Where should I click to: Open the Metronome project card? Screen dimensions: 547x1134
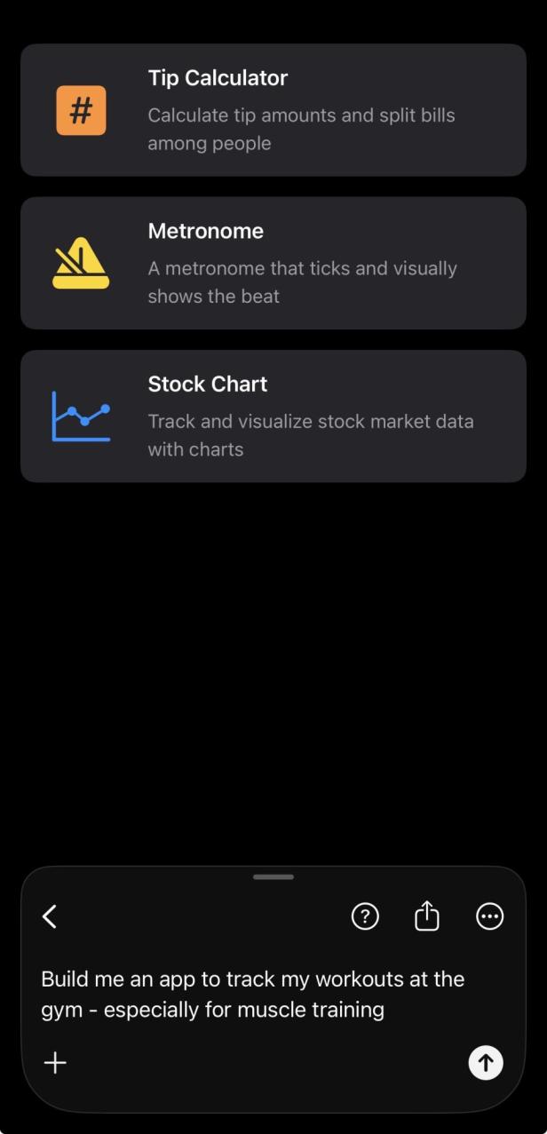click(x=273, y=263)
